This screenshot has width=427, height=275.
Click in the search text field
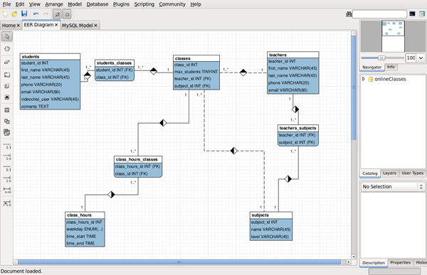pos(379,14)
